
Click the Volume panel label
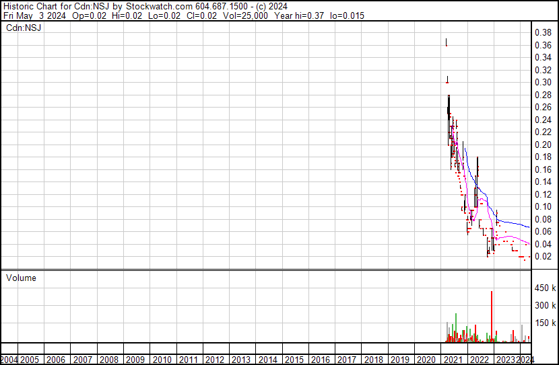coord(21,278)
